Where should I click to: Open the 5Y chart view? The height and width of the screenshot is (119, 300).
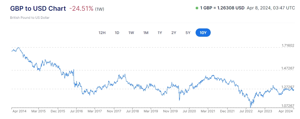click(188, 33)
